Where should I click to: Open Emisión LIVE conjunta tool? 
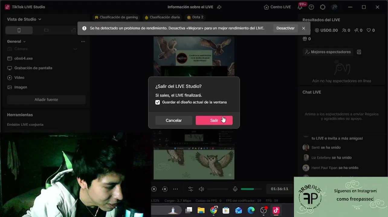coord(25,124)
